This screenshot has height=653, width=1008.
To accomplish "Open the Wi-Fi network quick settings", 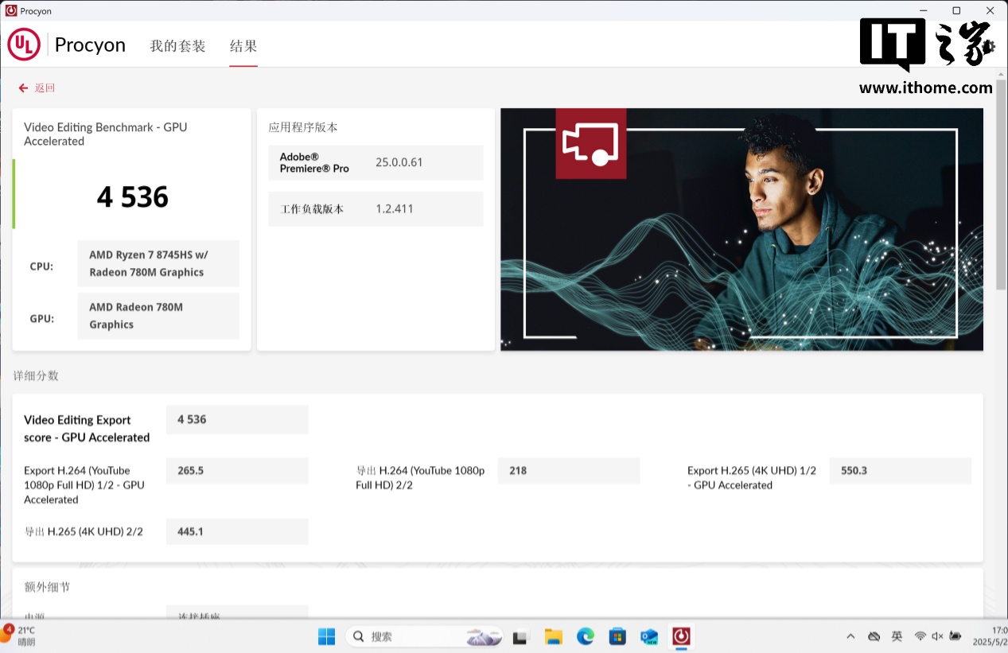I will 920,636.
